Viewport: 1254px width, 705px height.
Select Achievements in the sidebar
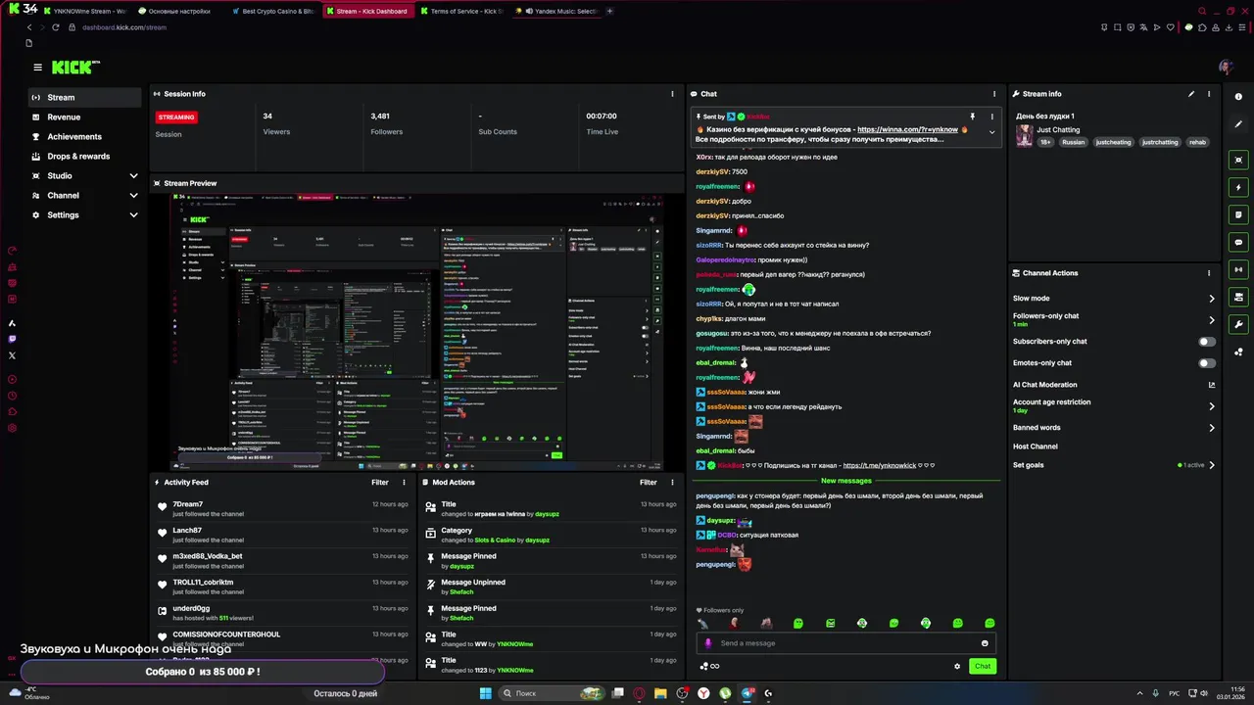[x=86, y=136]
